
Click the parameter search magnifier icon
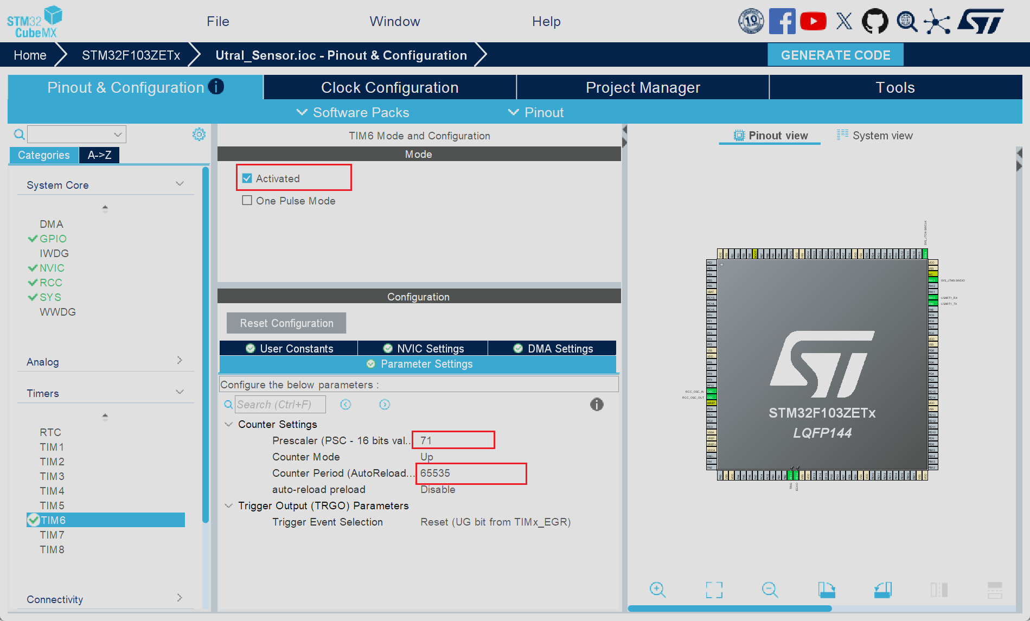click(229, 405)
